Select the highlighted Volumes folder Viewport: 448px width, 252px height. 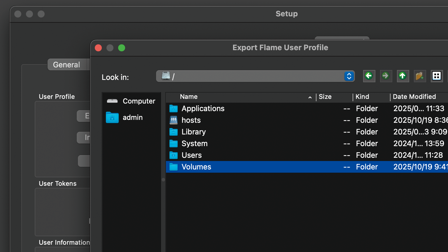[196, 167]
